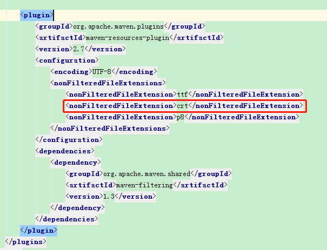Click the opening plugin tag
The image size is (327, 250).
[37, 15]
